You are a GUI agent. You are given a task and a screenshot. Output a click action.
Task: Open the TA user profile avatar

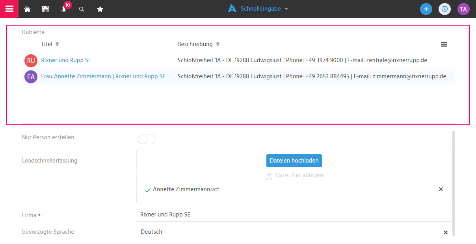(463, 9)
